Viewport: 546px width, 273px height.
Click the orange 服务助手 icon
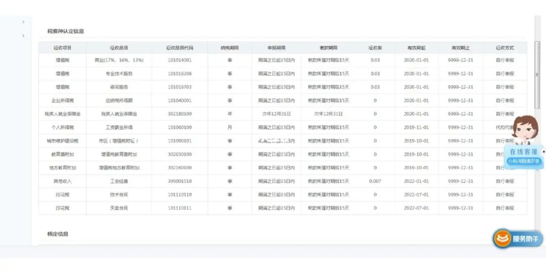503,239
